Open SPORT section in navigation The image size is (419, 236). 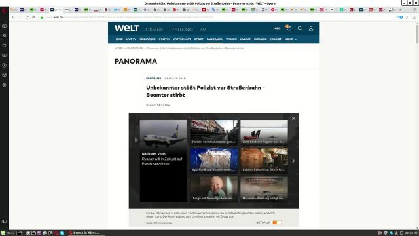199,39
